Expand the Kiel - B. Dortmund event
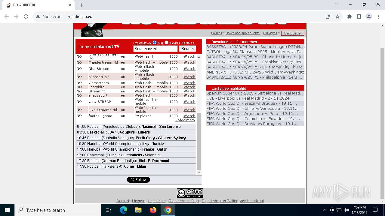Viewport: 385px width, 216px height. tap(136, 161)
